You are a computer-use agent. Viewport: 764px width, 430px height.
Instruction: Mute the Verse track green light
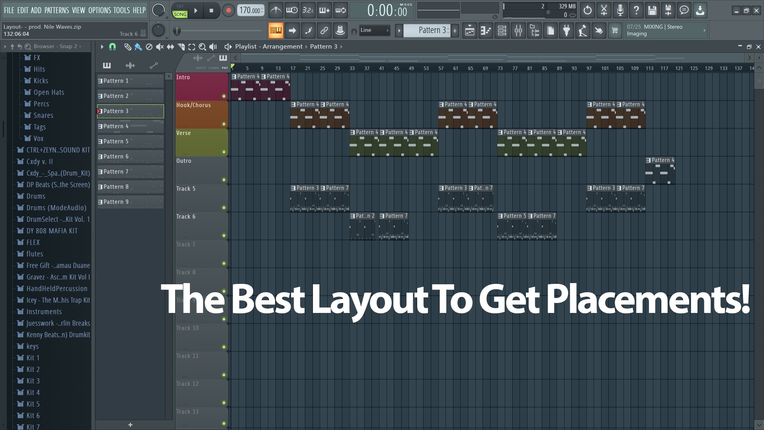(224, 152)
